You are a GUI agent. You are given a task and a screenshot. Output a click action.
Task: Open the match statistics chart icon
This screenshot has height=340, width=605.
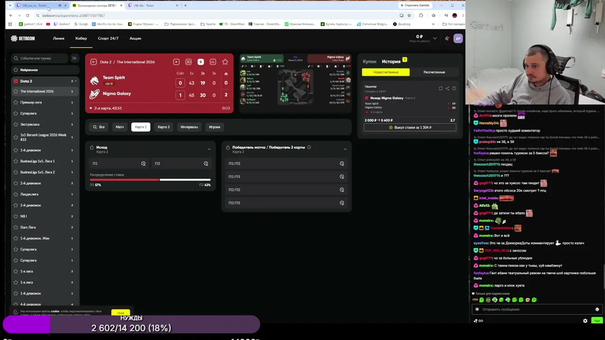(213, 62)
